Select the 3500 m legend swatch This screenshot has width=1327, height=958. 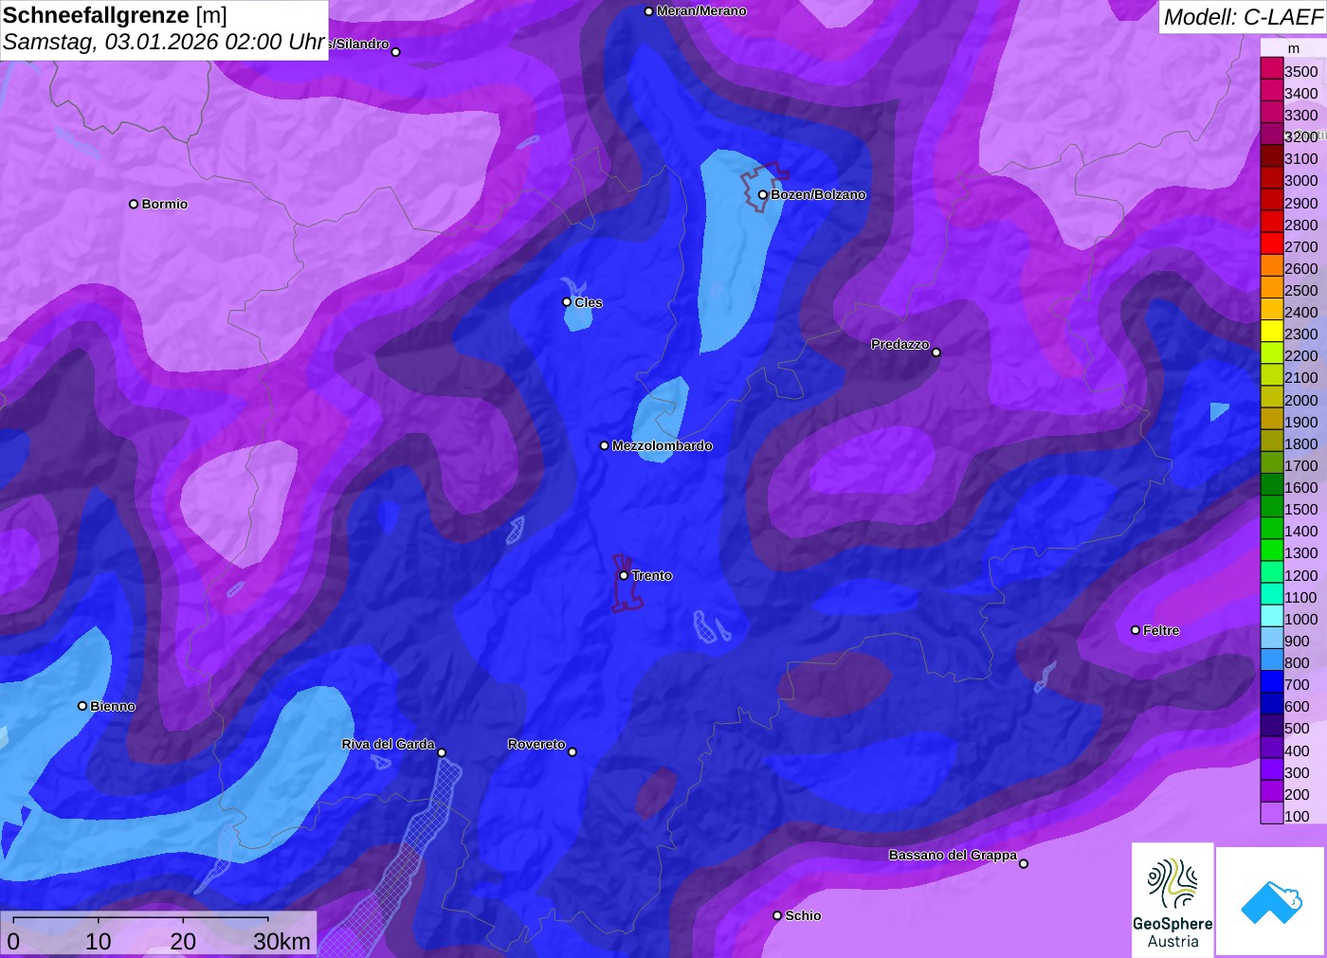1271,68
